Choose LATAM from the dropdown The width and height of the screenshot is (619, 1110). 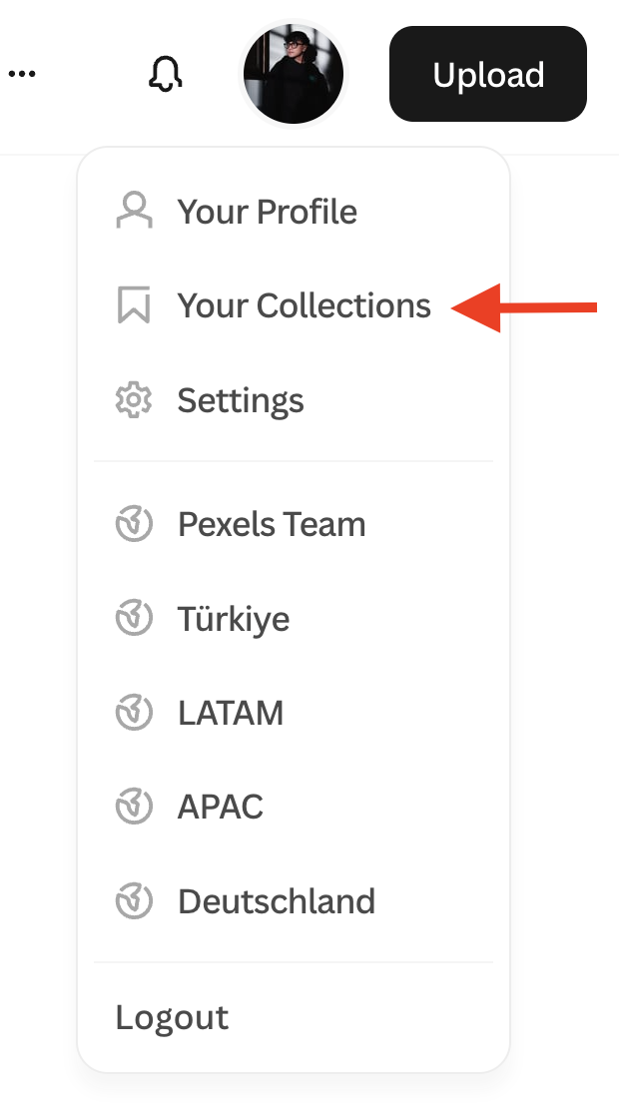point(231,713)
